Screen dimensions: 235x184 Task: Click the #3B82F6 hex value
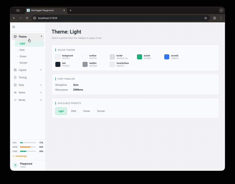click(x=175, y=58)
